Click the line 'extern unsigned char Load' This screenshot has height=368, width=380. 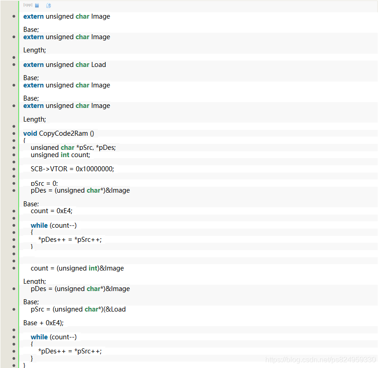coord(64,65)
